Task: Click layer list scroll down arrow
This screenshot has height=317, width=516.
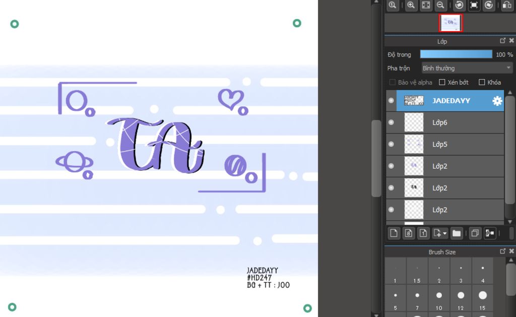Action: (x=510, y=222)
